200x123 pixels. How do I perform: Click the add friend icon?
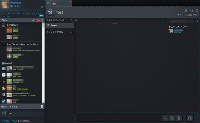(x=42, y=20)
